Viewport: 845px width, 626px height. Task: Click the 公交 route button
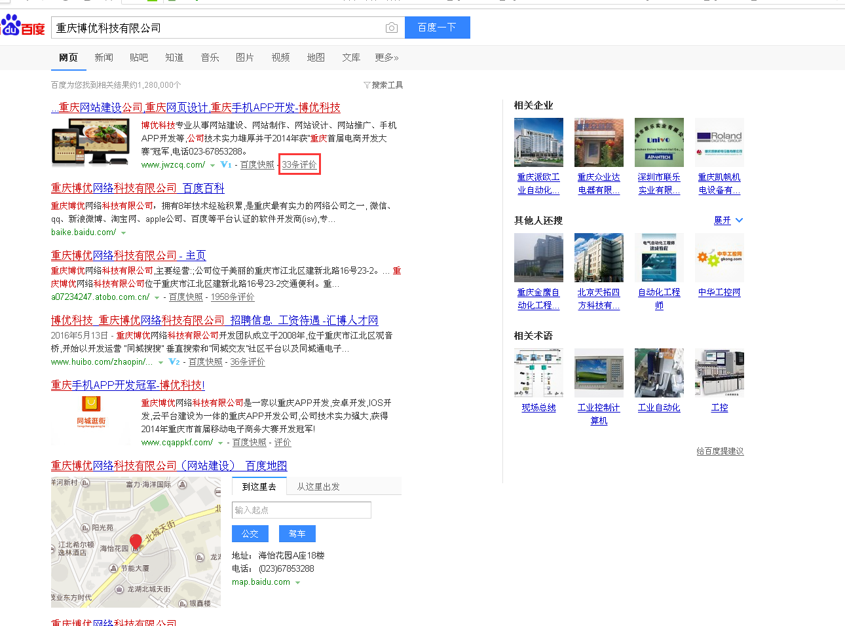tap(250, 534)
